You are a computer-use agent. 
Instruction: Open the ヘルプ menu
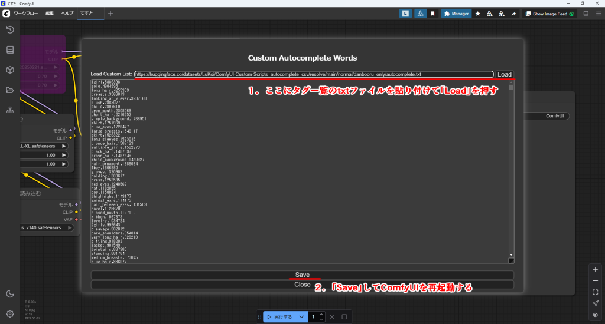pyautogui.click(x=67, y=14)
